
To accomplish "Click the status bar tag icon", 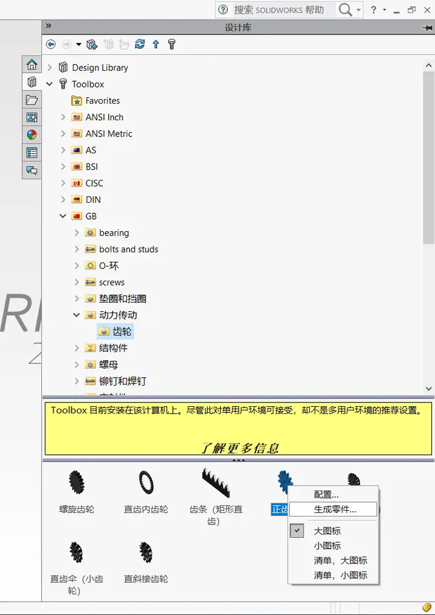I will pos(427,608).
